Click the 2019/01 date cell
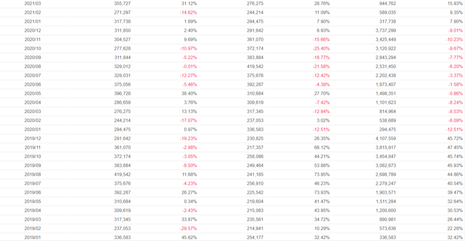The height and width of the screenshot is (241, 465). click(x=32, y=237)
